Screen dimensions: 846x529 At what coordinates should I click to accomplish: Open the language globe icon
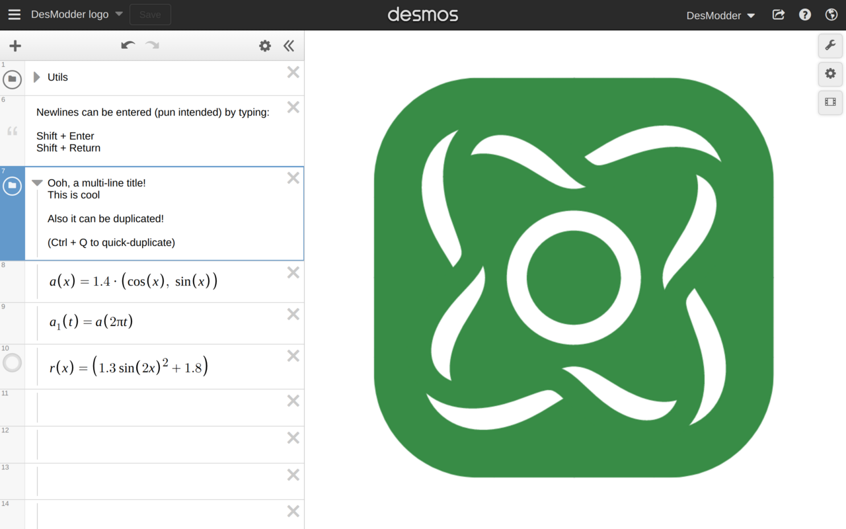click(x=831, y=15)
